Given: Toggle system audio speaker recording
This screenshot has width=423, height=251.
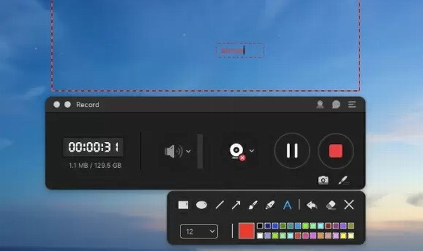Looking at the screenshot, I should 173,151.
